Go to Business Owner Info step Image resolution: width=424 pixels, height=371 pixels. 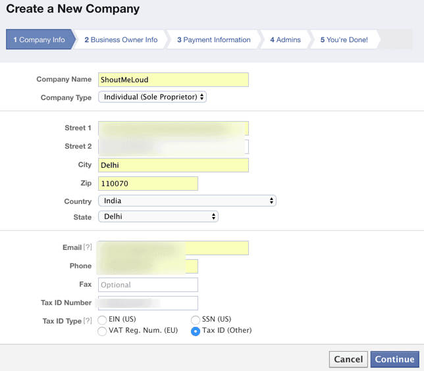coord(121,39)
